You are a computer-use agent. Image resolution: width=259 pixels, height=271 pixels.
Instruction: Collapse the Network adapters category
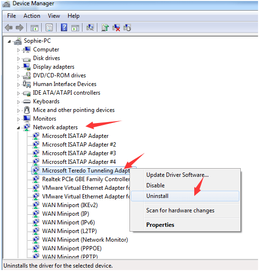[18, 128]
